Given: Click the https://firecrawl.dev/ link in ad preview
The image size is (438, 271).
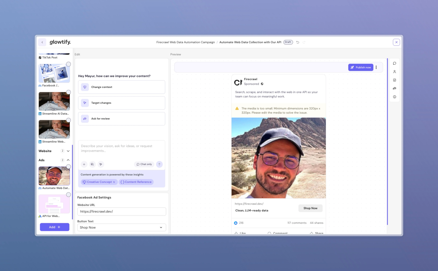Looking at the screenshot, I should (249, 204).
